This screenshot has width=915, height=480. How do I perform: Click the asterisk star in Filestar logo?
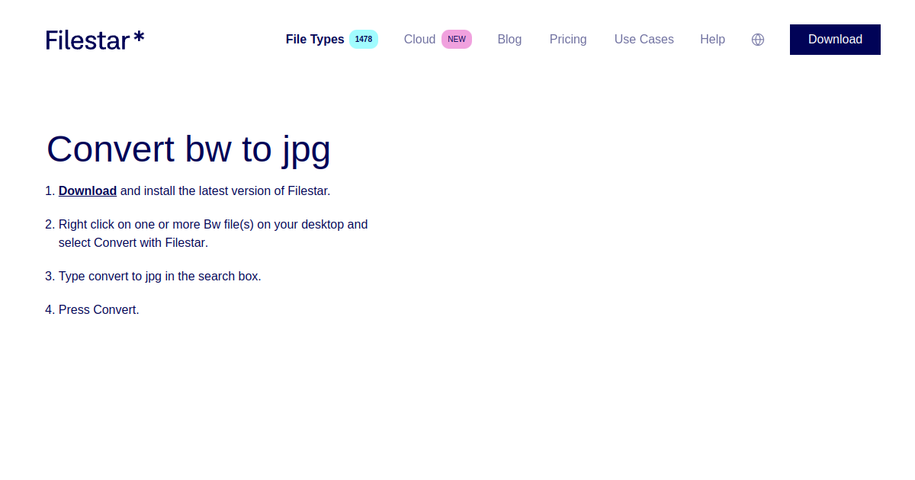(x=139, y=36)
